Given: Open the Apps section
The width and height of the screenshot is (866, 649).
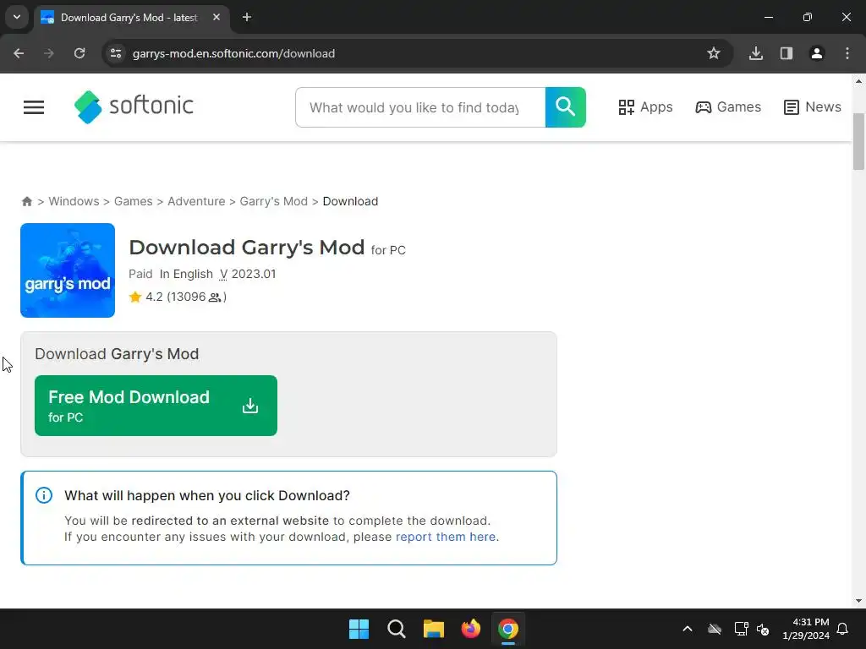Looking at the screenshot, I should point(645,107).
